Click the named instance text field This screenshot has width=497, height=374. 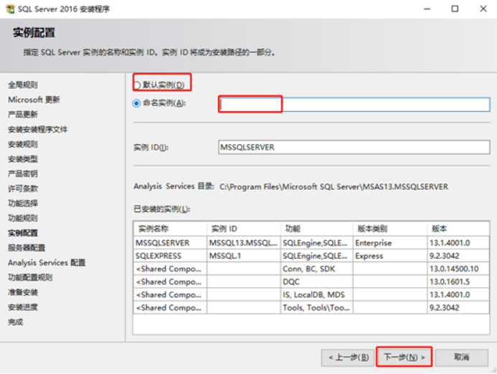(x=354, y=105)
